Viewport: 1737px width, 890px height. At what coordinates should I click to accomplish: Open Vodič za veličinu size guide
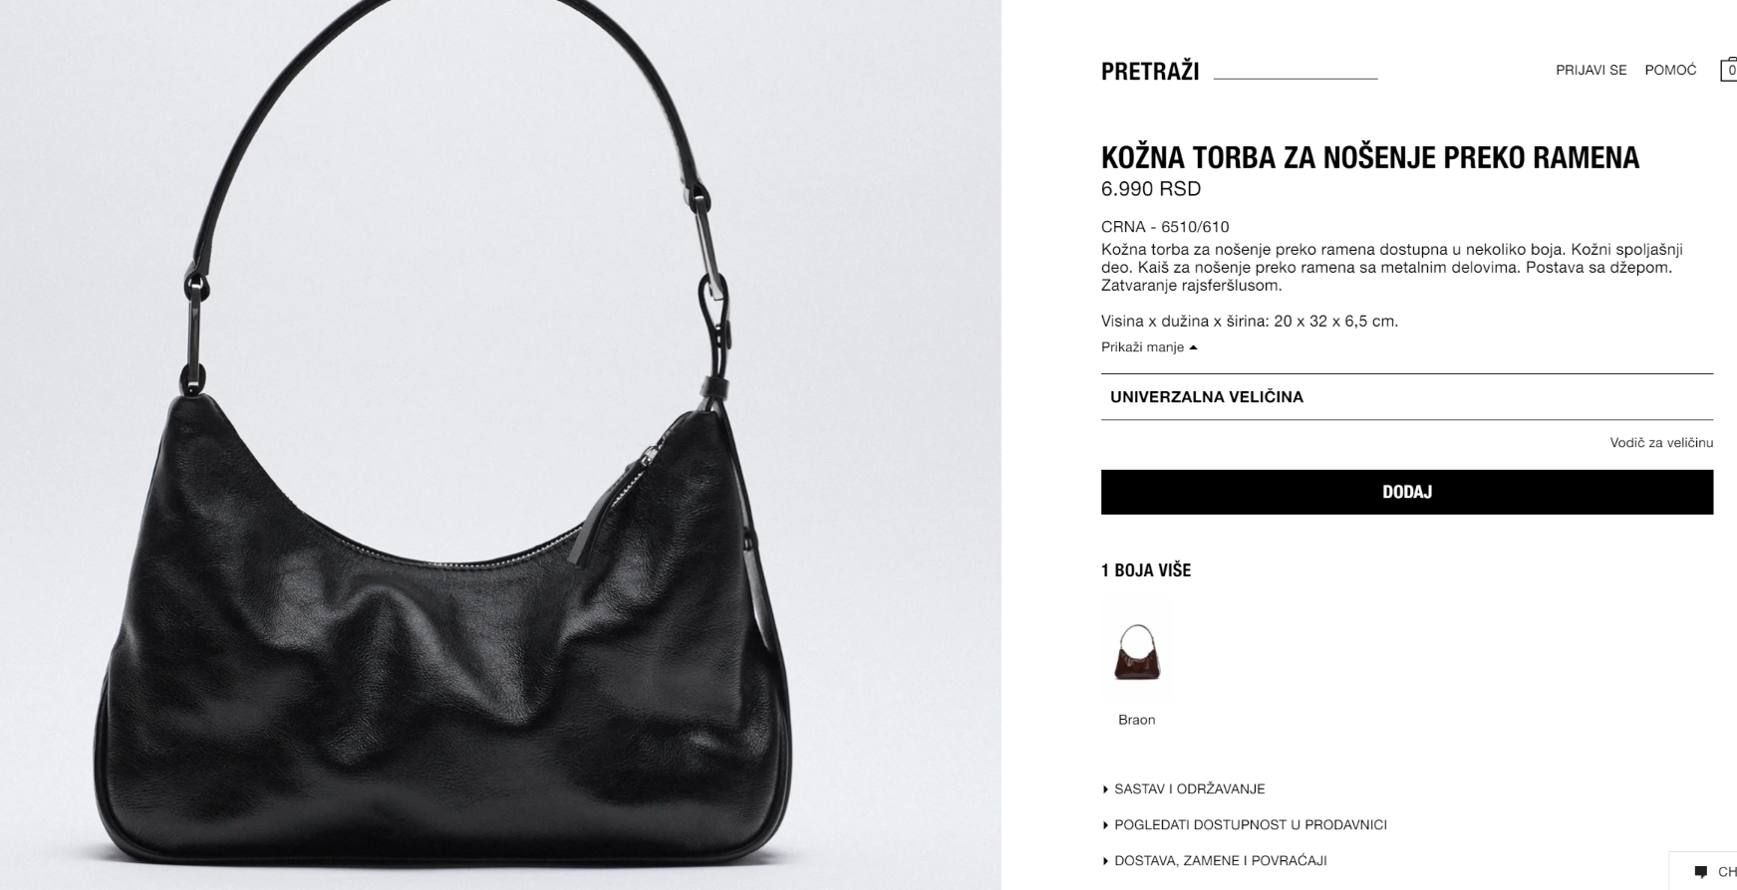tap(1661, 443)
